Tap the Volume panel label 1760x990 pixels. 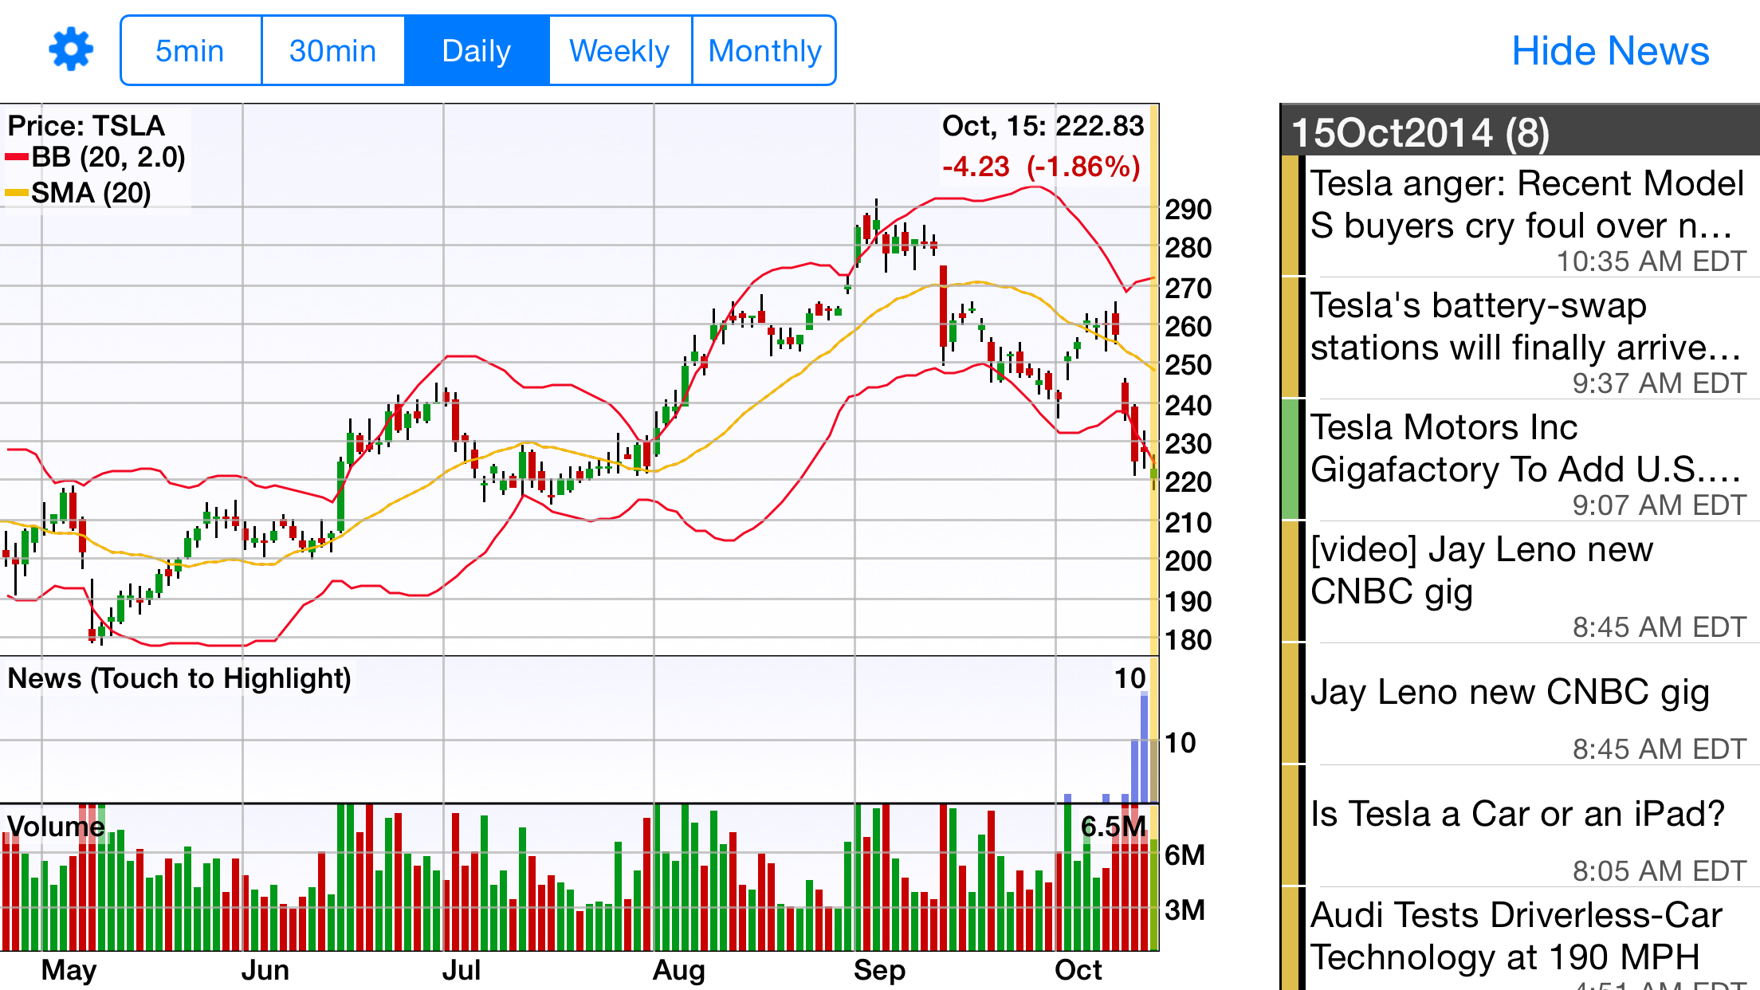pos(56,827)
